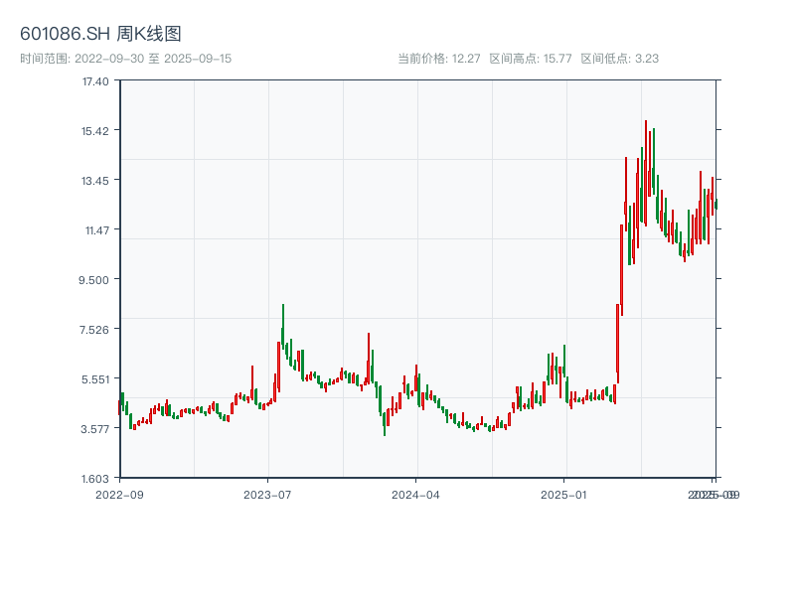Click the tall green candle peaking above 7.526

tap(283, 326)
